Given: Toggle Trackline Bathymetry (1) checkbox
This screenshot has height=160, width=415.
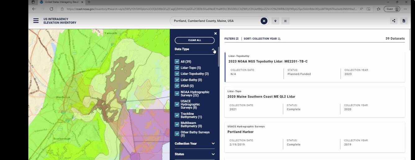Looking at the screenshot, I should point(177,115).
